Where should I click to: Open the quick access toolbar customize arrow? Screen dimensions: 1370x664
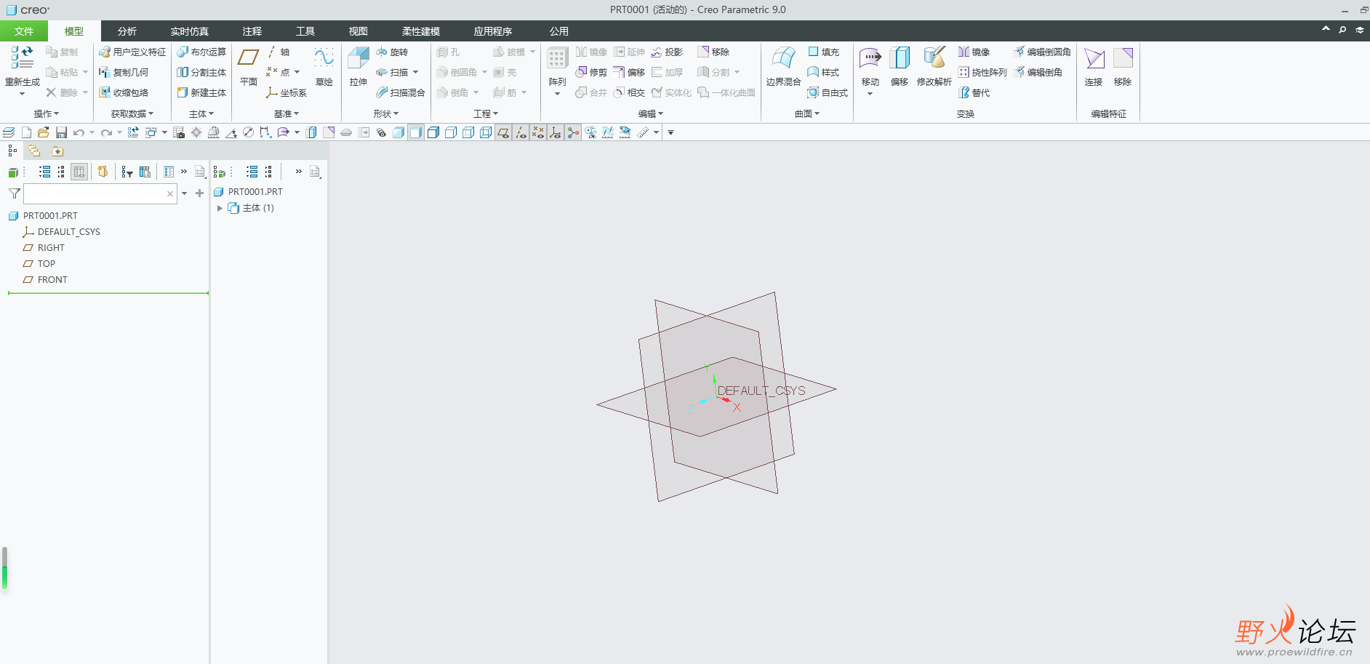(x=670, y=132)
